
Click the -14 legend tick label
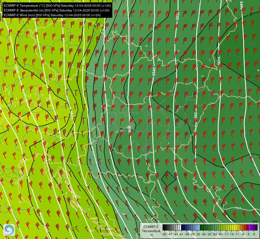pyautogui.click(x=231, y=234)
